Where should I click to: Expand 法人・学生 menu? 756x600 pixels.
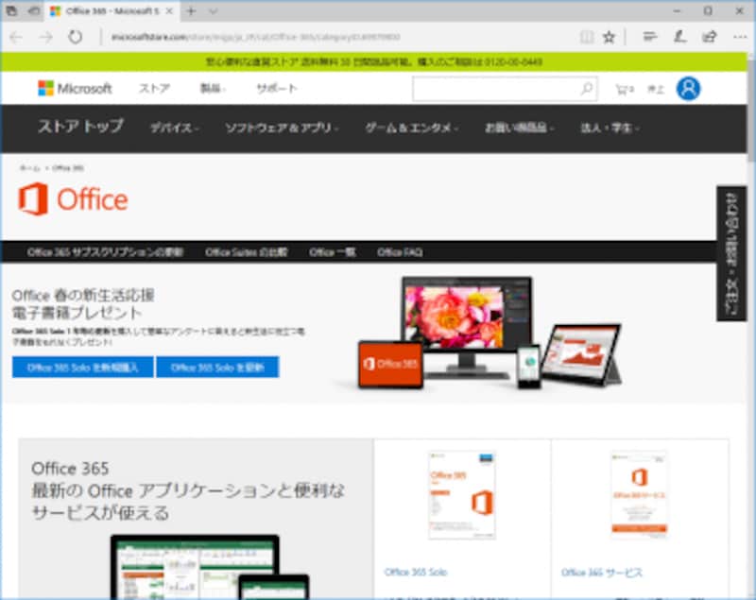tap(610, 128)
